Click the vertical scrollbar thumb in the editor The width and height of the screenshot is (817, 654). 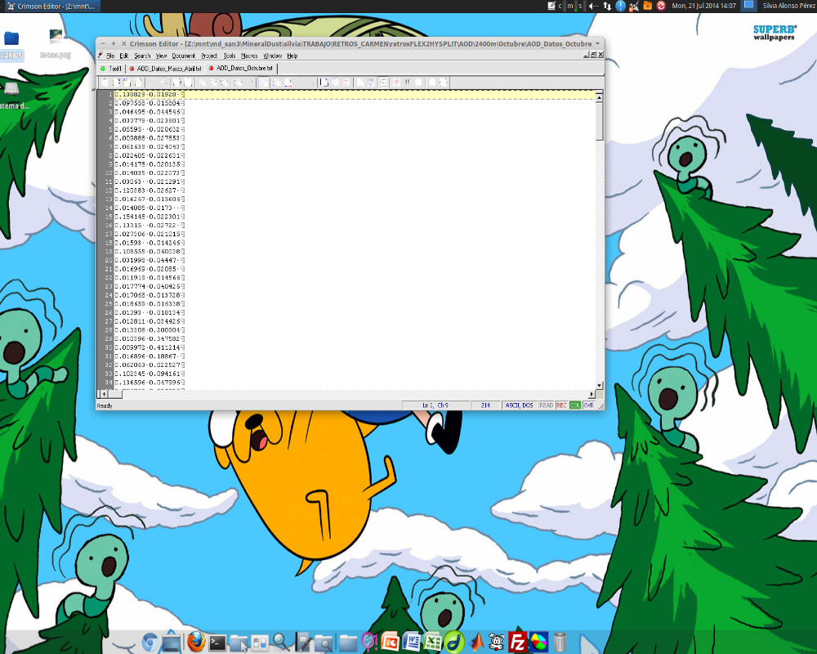[600, 121]
